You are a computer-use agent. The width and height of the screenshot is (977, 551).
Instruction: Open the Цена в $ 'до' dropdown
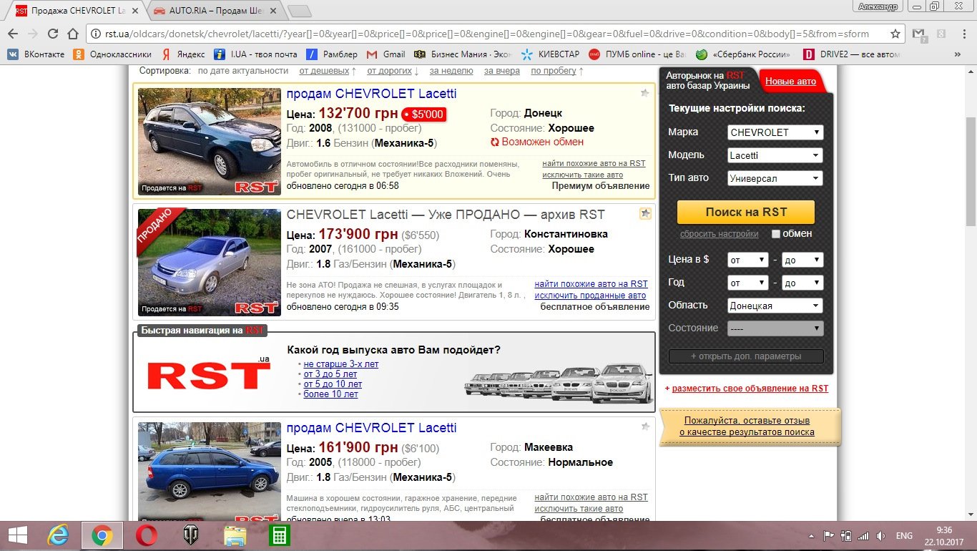pyautogui.click(x=802, y=260)
